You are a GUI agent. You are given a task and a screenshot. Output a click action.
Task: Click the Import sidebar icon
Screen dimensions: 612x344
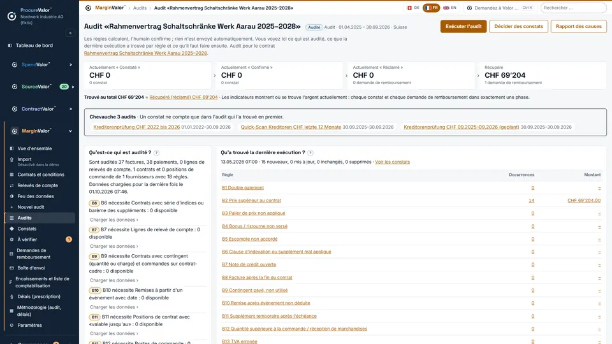(x=11, y=159)
